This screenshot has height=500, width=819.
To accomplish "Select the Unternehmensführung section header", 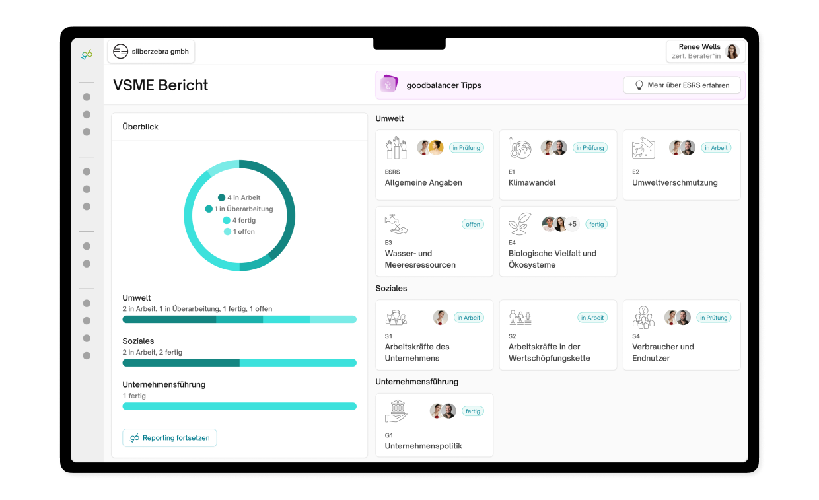I will (x=417, y=381).
